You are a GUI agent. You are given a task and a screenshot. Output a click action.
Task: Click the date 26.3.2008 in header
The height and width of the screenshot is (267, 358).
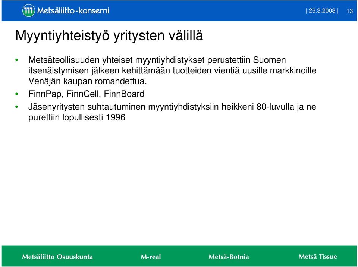point(322,10)
